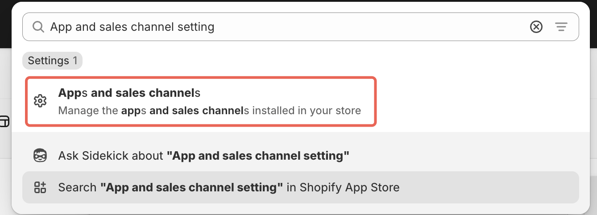Screen dimensions: 597x215
Task: Click the "Shopify App Store" text
Action: 349,187
